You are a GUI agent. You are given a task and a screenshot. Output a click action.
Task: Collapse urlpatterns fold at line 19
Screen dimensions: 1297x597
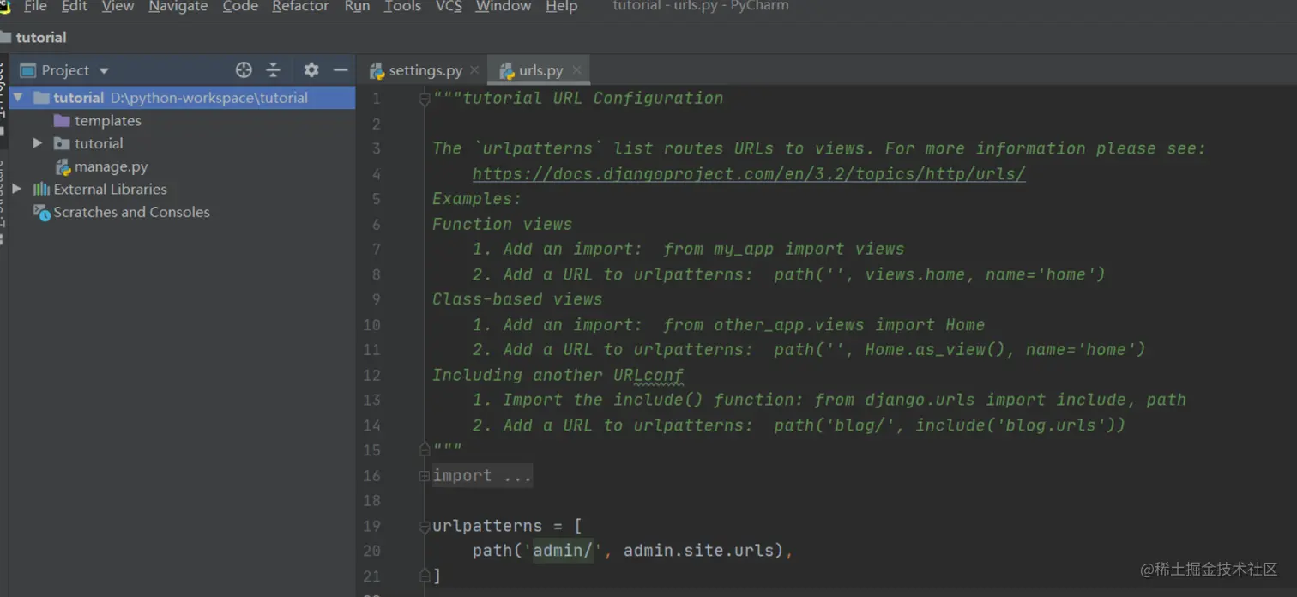(425, 527)
